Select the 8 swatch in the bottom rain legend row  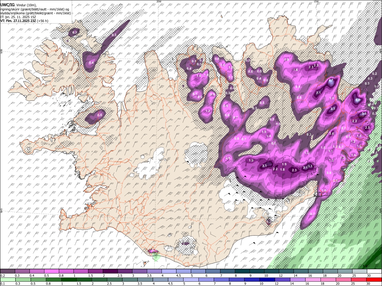coord(236,279)
